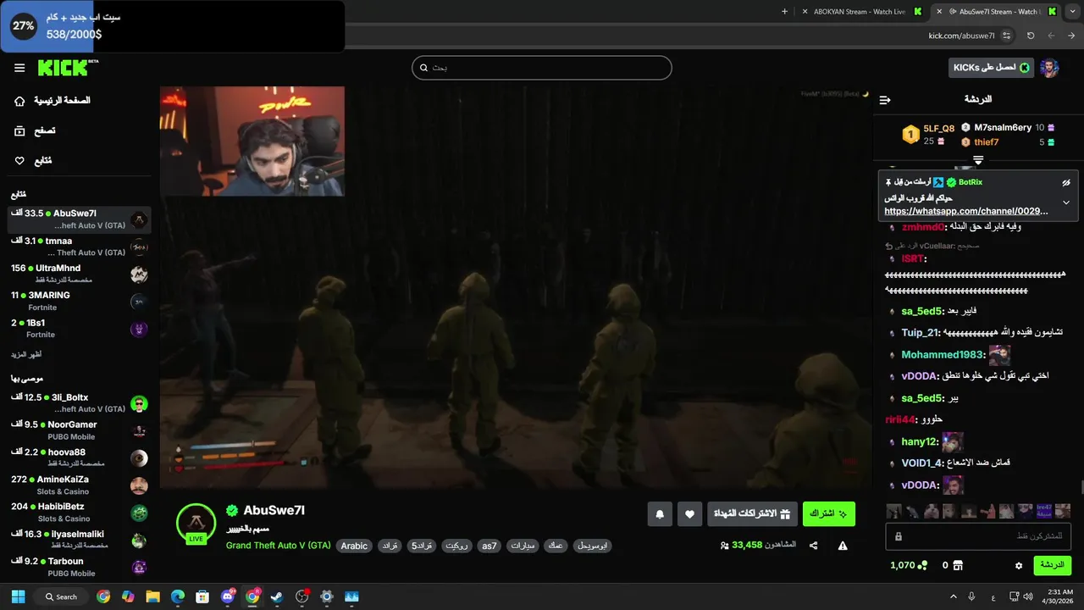Click the streamer's LIVE avatar
This screenshot has height=610, width=1084.
pyautogui.click(x=196, y=522)
